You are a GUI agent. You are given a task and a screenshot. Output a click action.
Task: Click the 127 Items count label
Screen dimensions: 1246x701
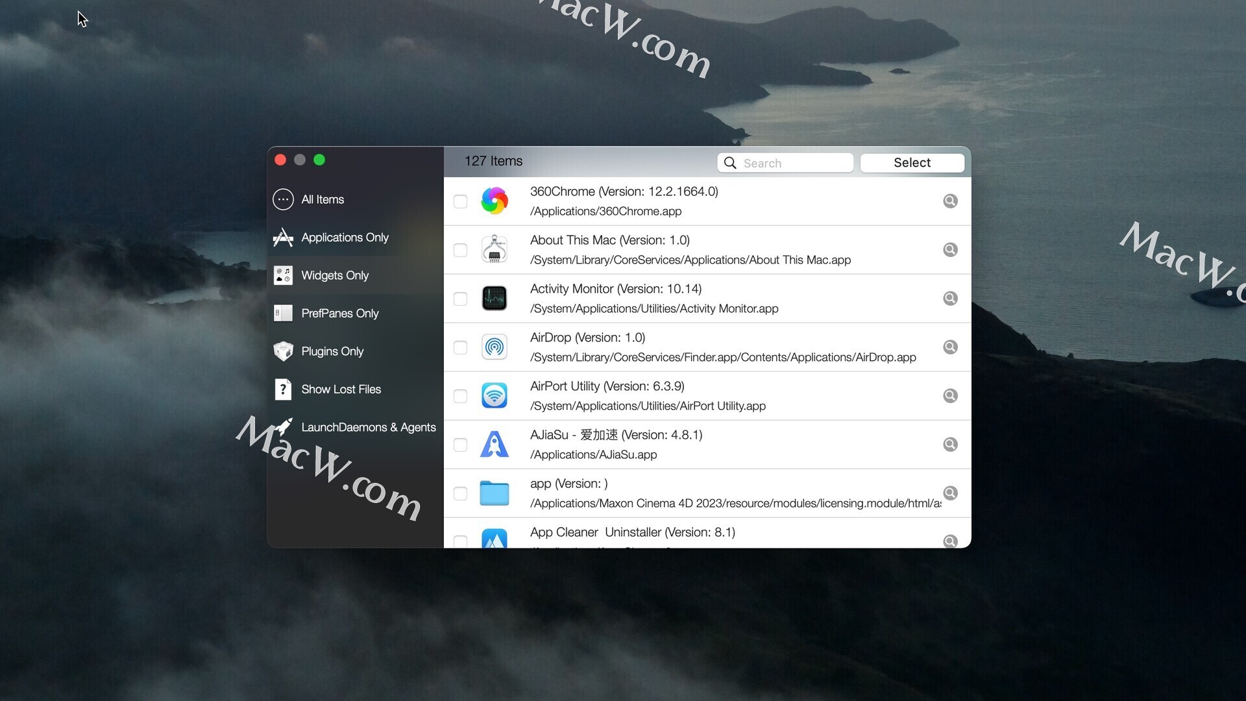click(493, 161)
